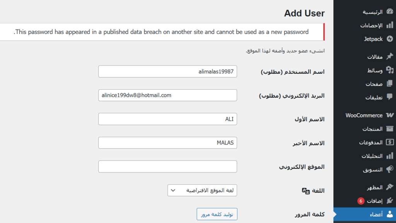Click the Payments (المدفوعات) dollar icon

[x=389, y=142]
